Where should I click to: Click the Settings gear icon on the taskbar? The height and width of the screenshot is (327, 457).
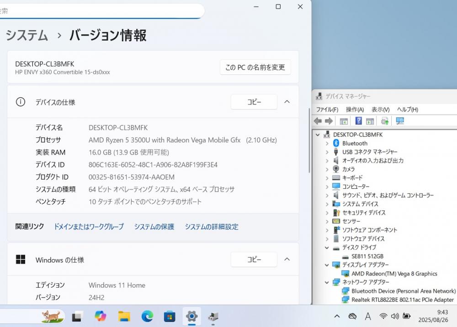point(191,316)
